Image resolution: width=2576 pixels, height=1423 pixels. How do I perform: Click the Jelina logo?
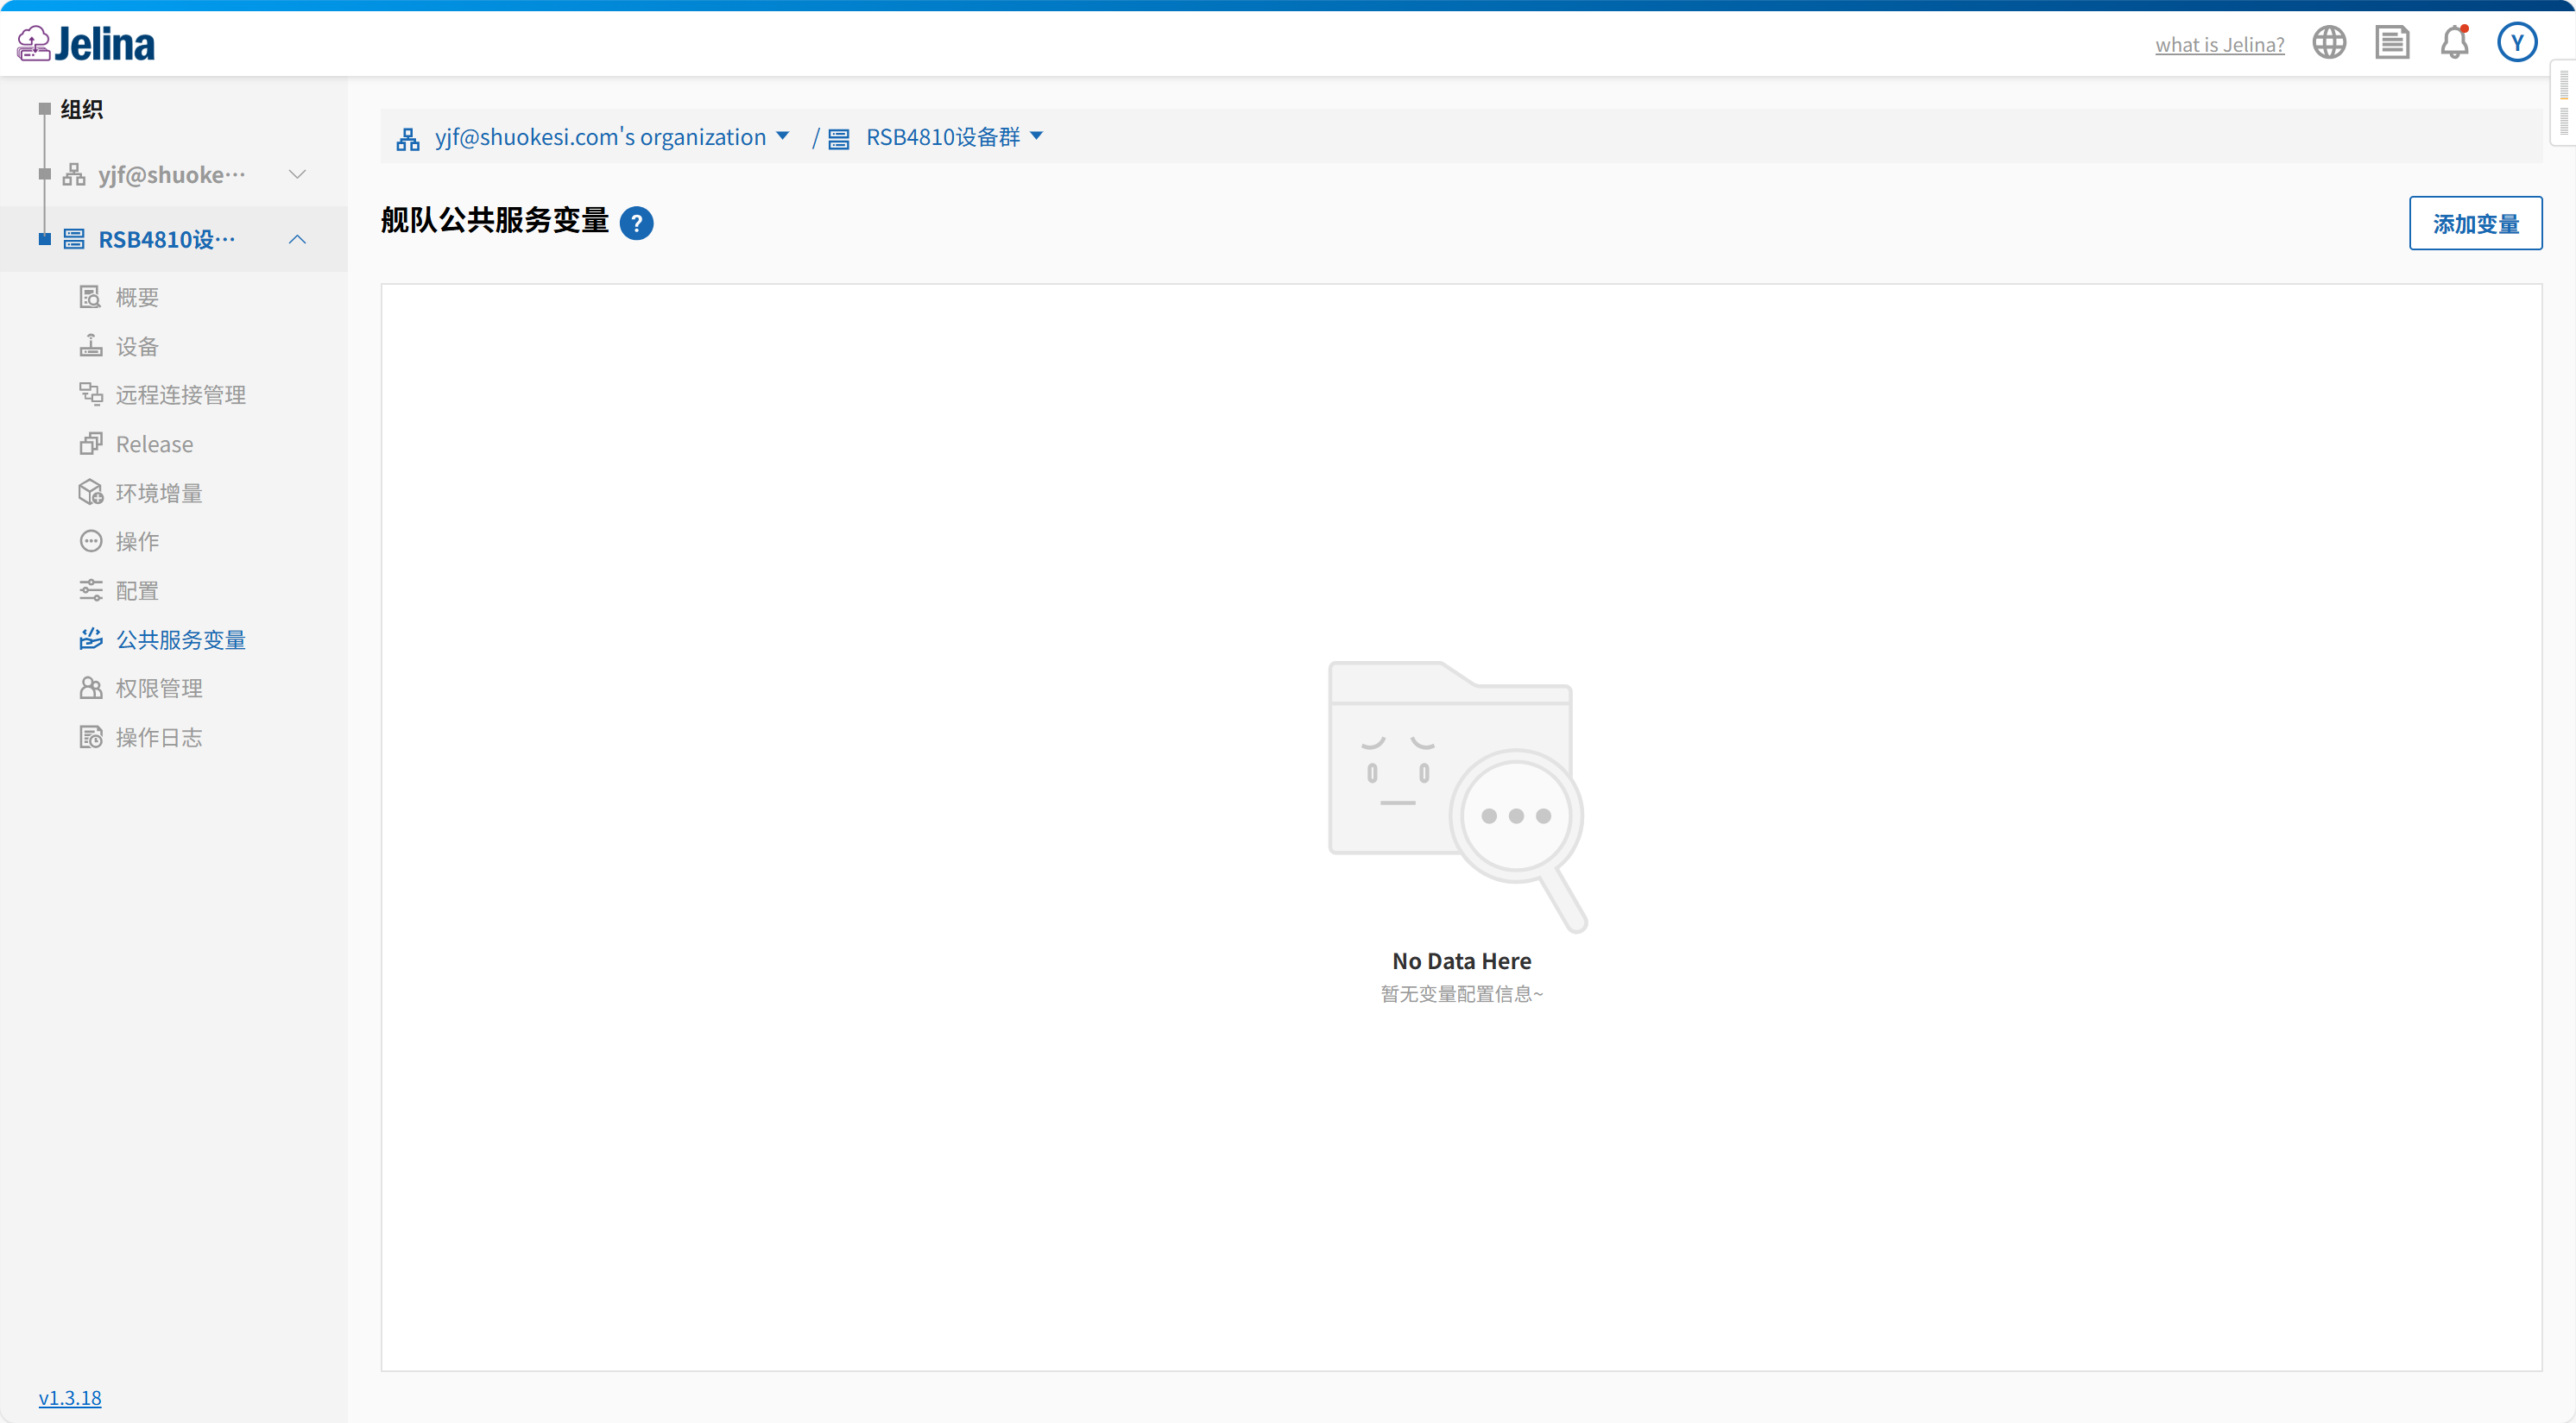click(86, 44)
